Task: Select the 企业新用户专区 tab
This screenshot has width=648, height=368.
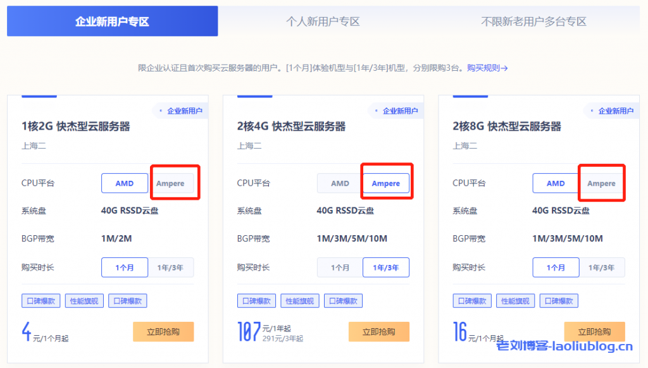Action: pos(112,21)
